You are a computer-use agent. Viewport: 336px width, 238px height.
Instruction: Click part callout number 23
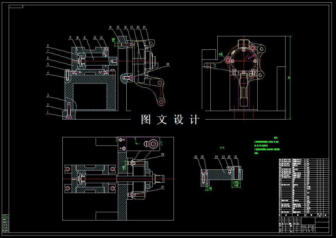point(223,157)
